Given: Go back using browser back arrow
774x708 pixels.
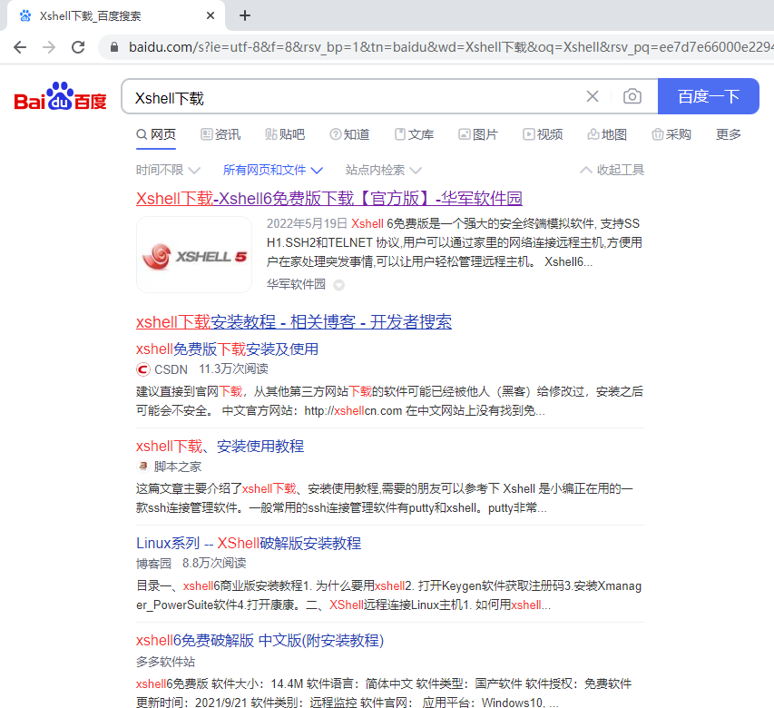Looking at the screenshot, I should 20,47.
